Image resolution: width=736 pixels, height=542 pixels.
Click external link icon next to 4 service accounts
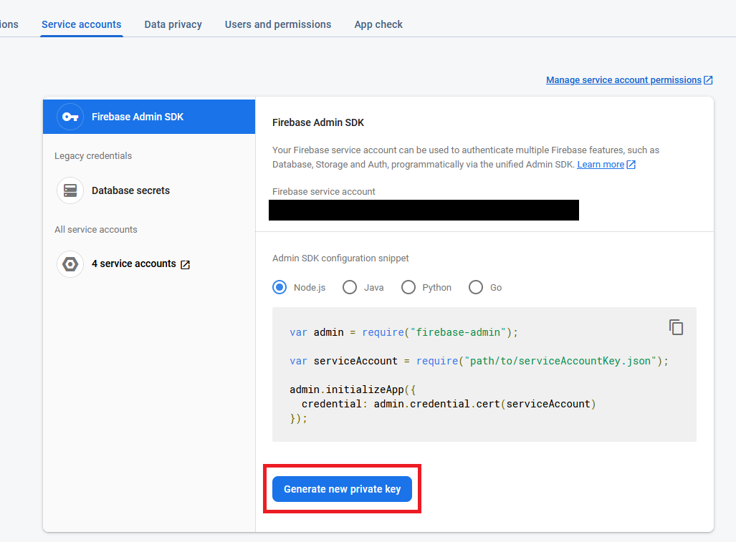(x=186, y=264)
